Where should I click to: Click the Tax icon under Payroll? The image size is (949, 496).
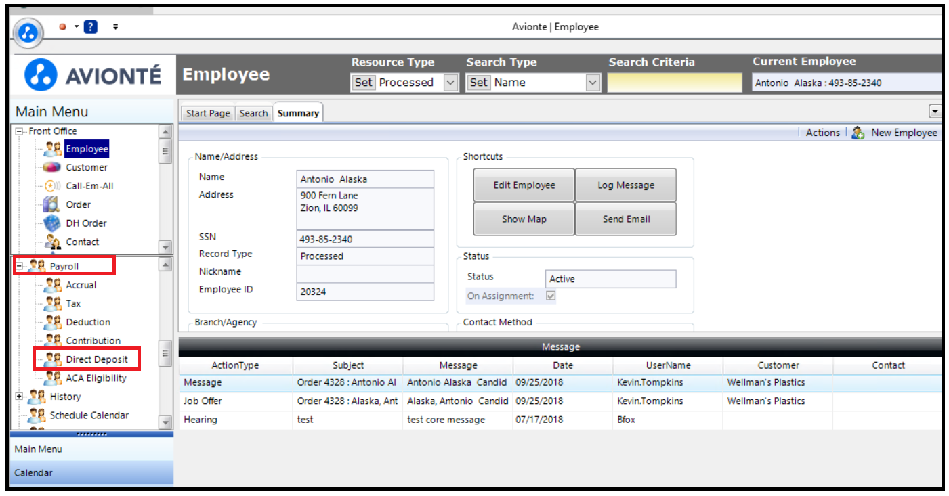(53, 304)
